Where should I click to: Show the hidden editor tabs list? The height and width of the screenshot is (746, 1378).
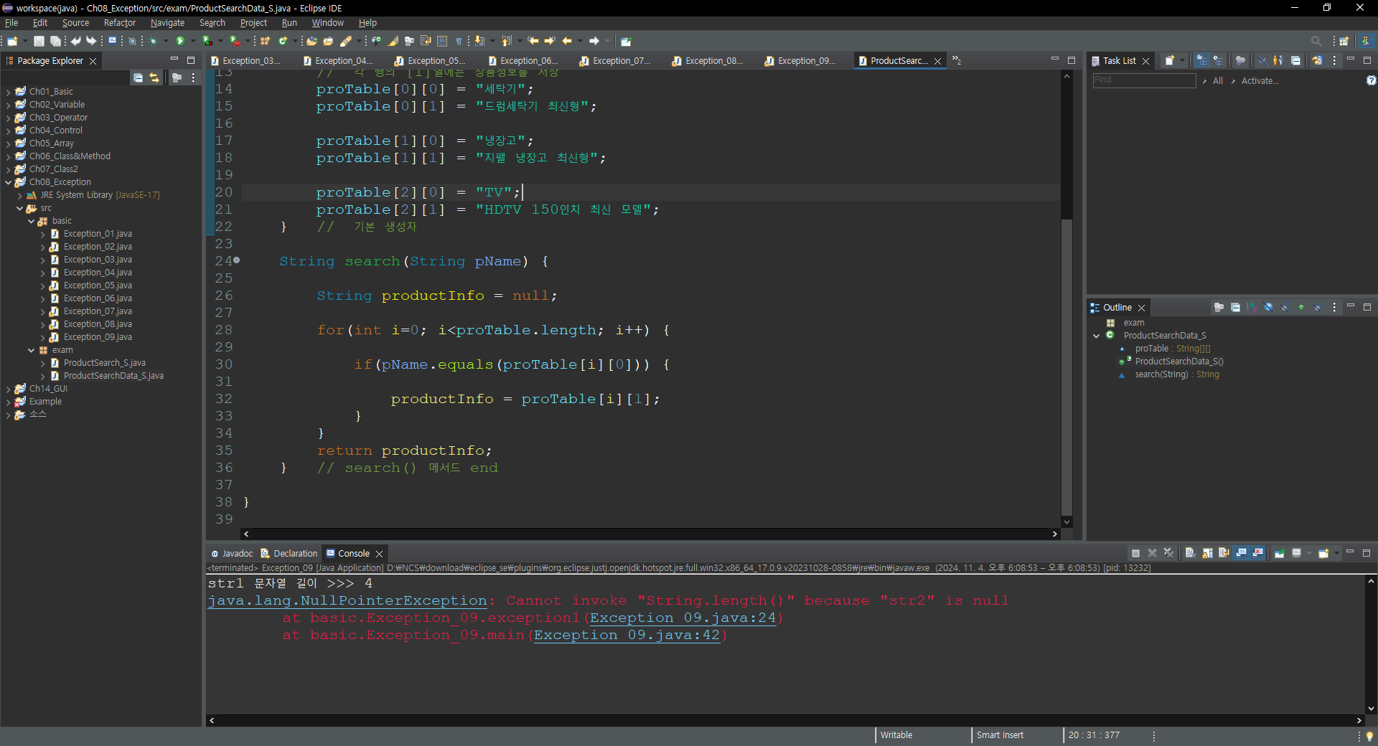(x=957, y=60)
